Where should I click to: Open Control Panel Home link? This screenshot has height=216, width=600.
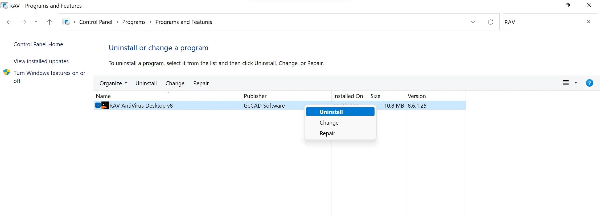[x=38, y=44]
